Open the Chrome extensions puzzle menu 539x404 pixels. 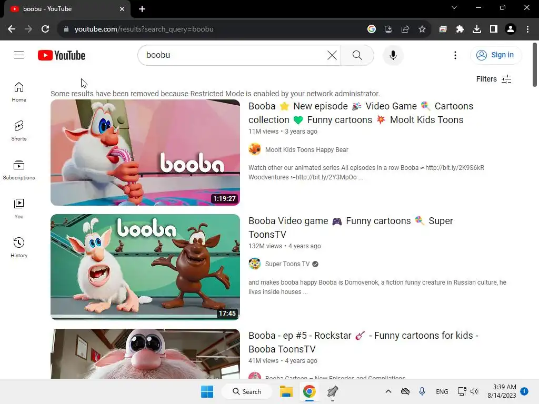460,29
